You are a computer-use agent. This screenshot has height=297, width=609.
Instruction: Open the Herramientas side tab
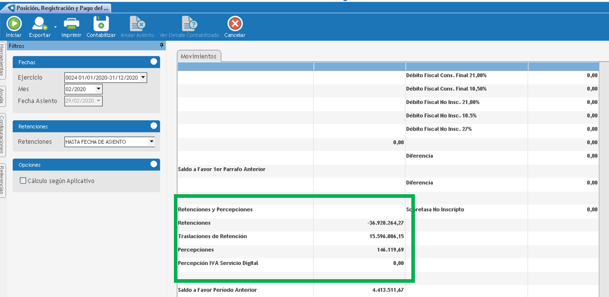coord(3,61)
